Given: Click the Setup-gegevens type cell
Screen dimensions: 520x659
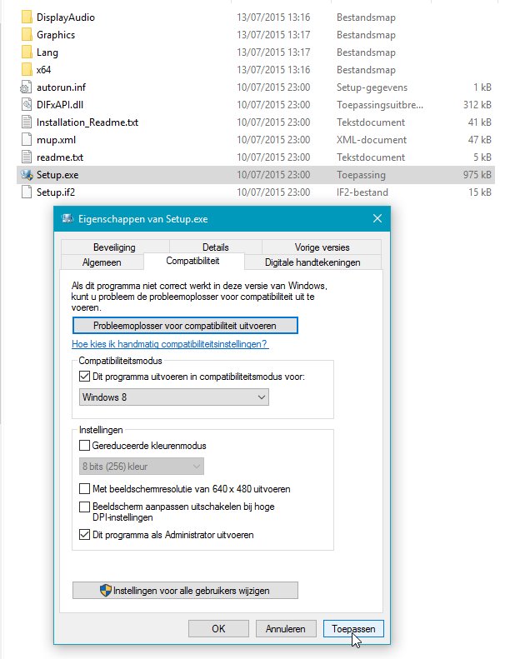Looking at the screenshot, I should point(372,87).
